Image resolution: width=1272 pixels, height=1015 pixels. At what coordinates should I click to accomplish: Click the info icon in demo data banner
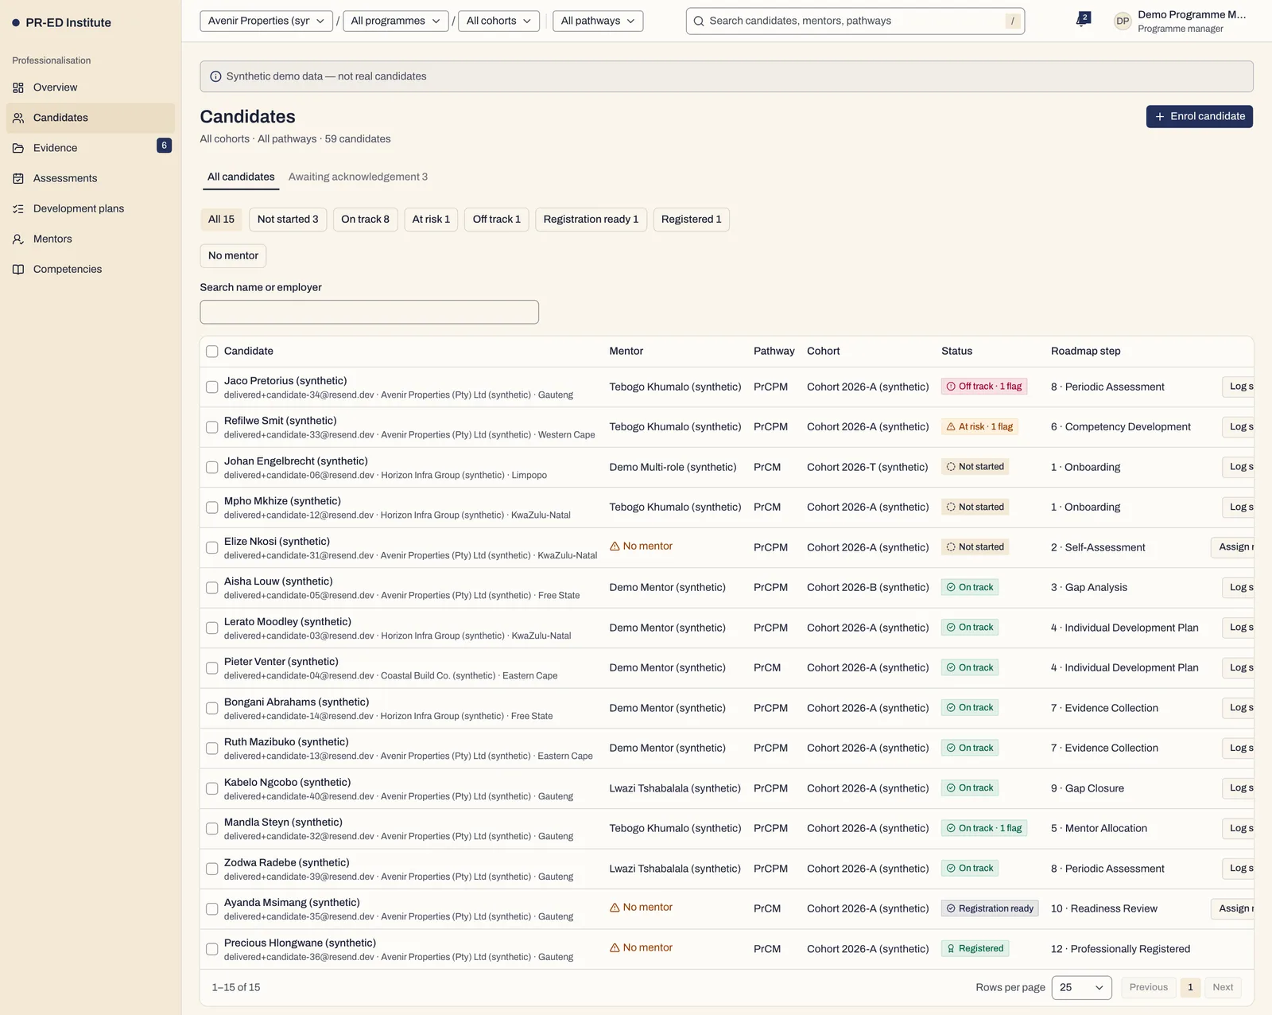215,76
